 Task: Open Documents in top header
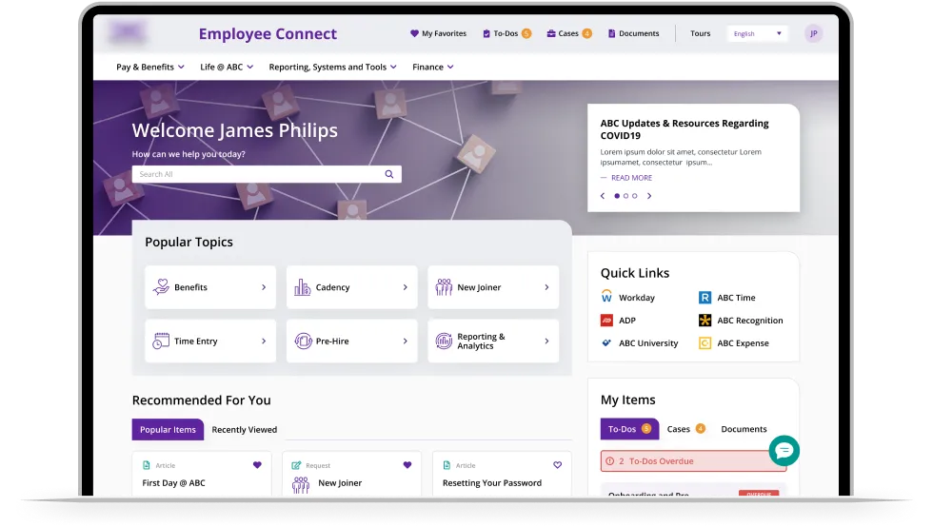[633, 33]
